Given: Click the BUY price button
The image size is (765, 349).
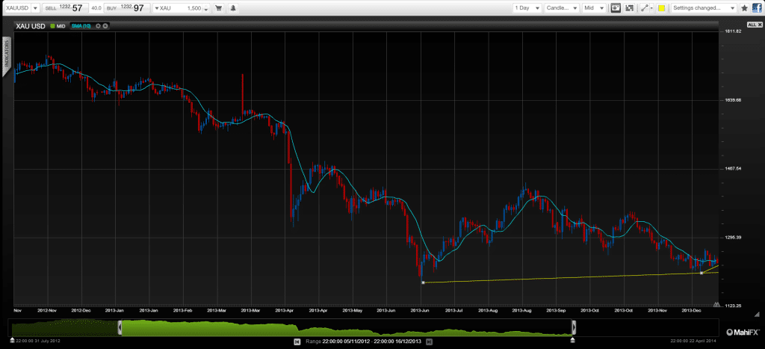Looking at the screenshot, I should pos(126,7).
